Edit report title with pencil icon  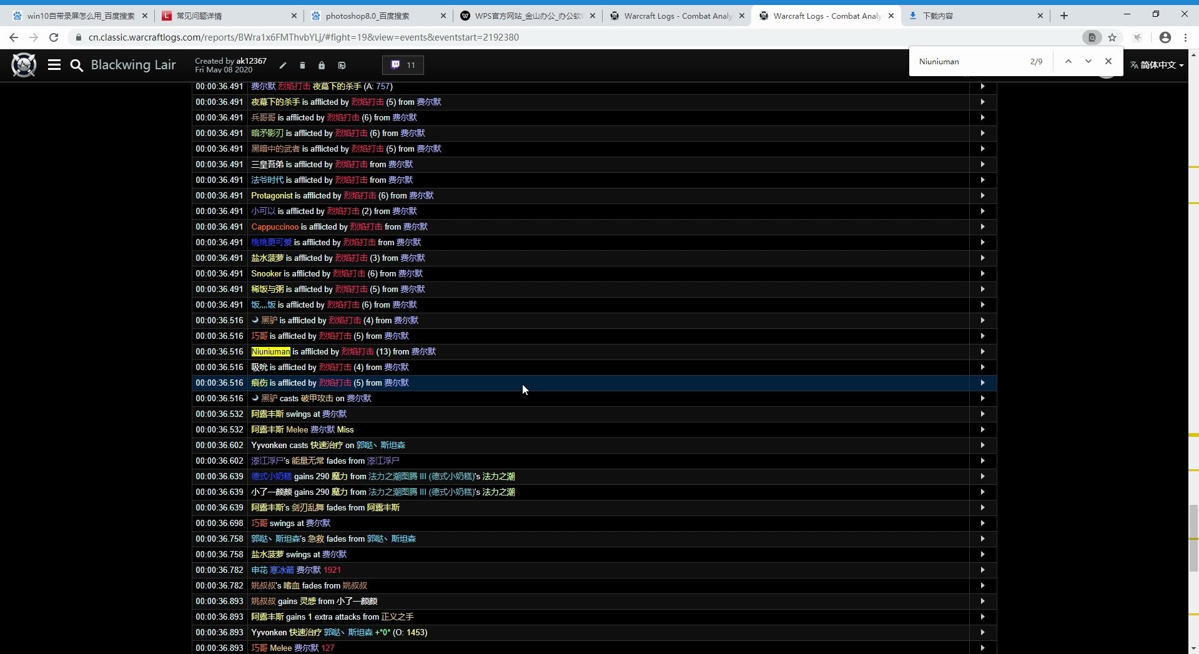tap(283, 66)
